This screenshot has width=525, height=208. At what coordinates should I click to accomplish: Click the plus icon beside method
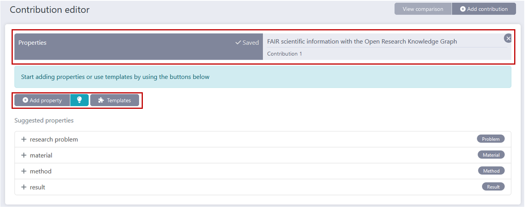(24, 171)
